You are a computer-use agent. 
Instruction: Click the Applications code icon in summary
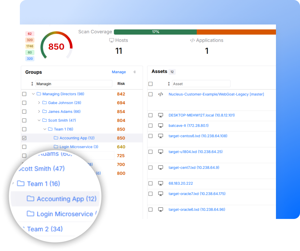coord(192,40)
